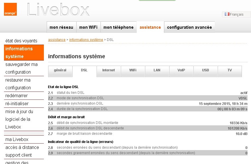The image size is (251, 164).
Task: Select sauvegarder ma configuration sidebar item
Action: 21,68
